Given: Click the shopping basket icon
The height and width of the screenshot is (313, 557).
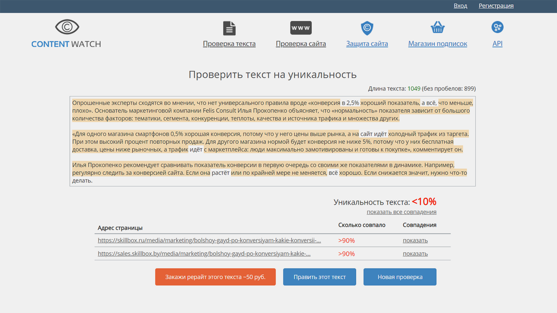Looking at the screenshot, I should pos(437,27).
